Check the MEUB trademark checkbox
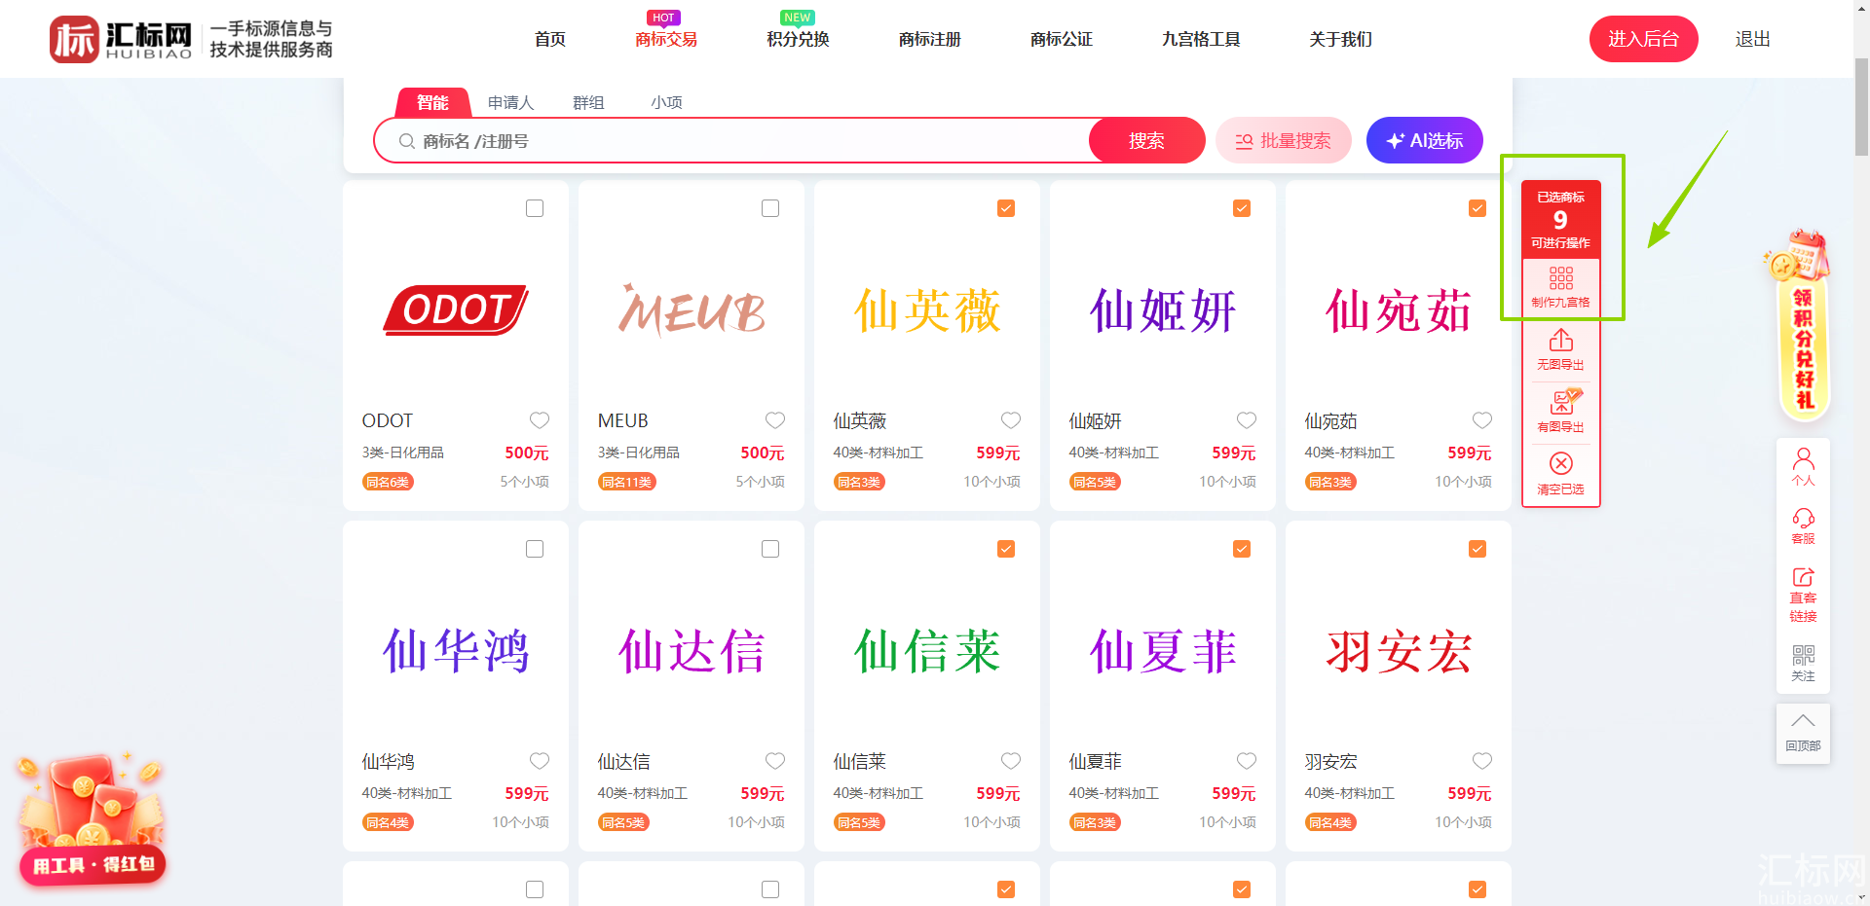 coord(770,208)
